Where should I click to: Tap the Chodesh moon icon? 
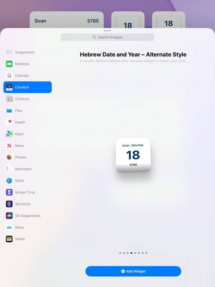(9, 87)
